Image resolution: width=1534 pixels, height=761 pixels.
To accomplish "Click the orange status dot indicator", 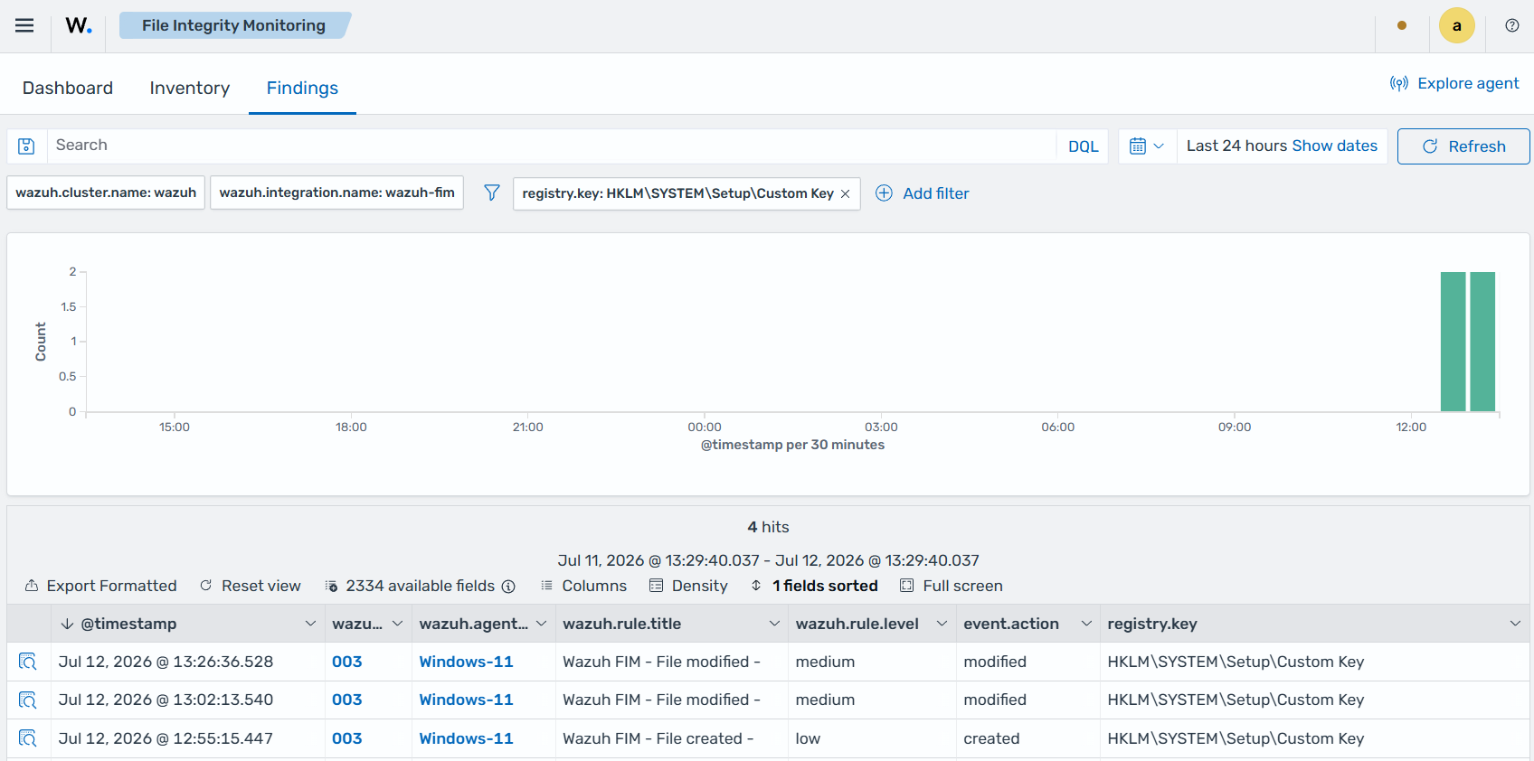I will pyautogui.click(x=1401, y=25).
